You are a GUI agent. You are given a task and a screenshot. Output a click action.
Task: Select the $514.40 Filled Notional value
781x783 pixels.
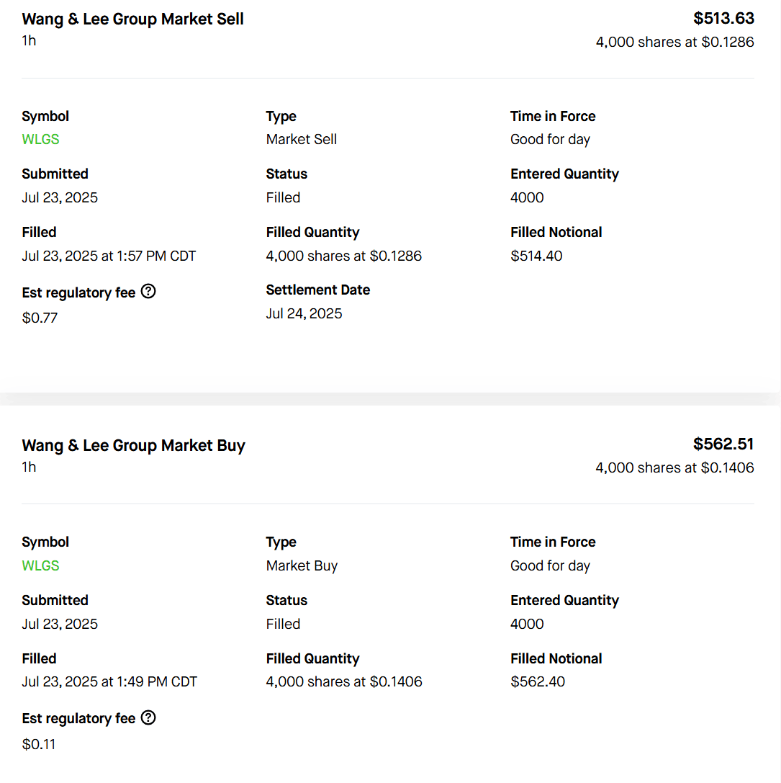[x=536, y=256]
